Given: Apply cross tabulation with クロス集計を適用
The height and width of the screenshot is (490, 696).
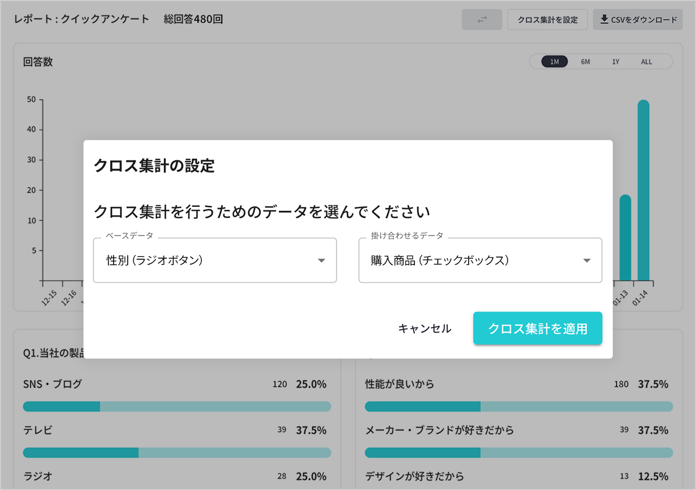Looking at the screenshot, I should coord(538,328).
